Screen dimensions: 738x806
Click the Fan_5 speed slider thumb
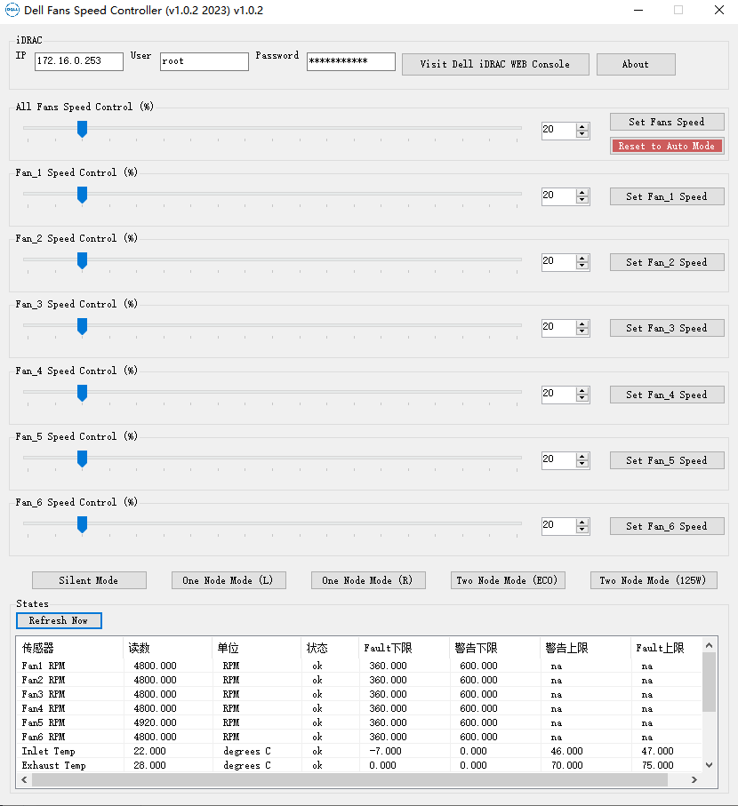click(82, 459)
